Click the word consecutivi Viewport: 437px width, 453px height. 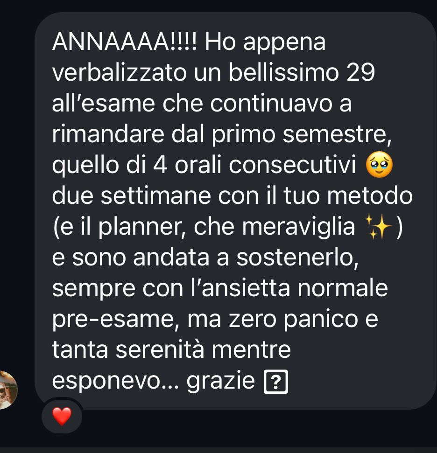point(292,165)
